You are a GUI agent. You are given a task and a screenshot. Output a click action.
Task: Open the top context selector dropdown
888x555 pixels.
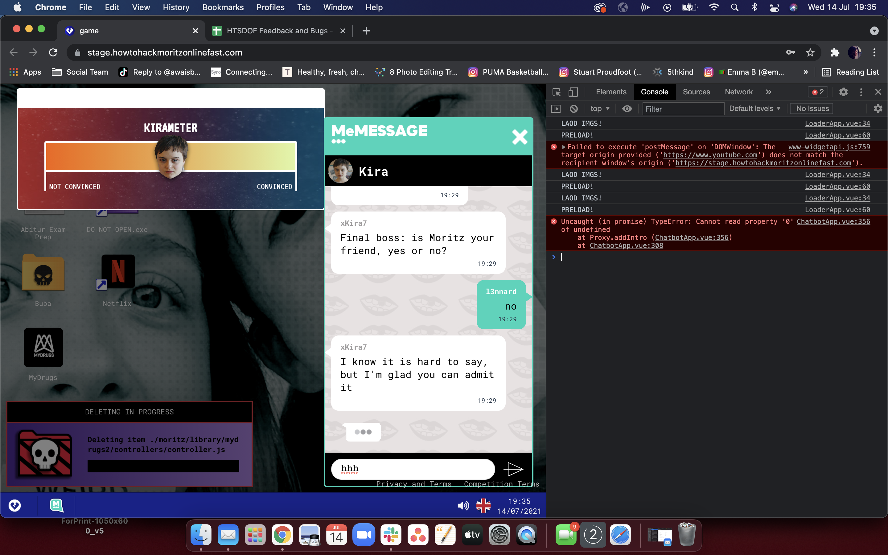[x=600, y=109]
